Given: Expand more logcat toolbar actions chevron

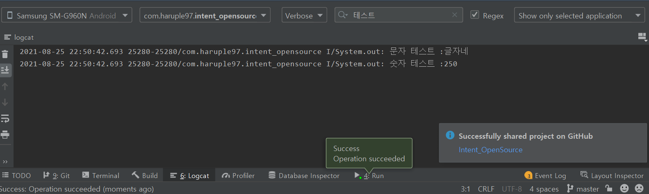Looking at the screenshot, I should (x=5, y=162).
